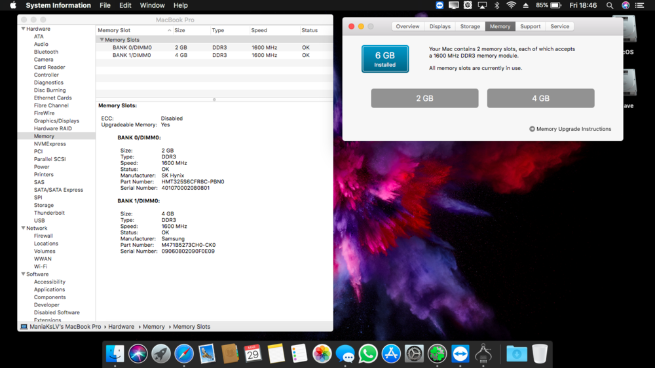Switch to the Service tab
This screenshot has width=655, height=368.
(559, 26)
